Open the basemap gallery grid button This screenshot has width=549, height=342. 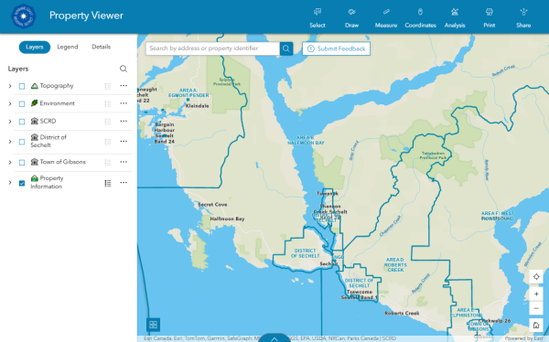[153, 325]
